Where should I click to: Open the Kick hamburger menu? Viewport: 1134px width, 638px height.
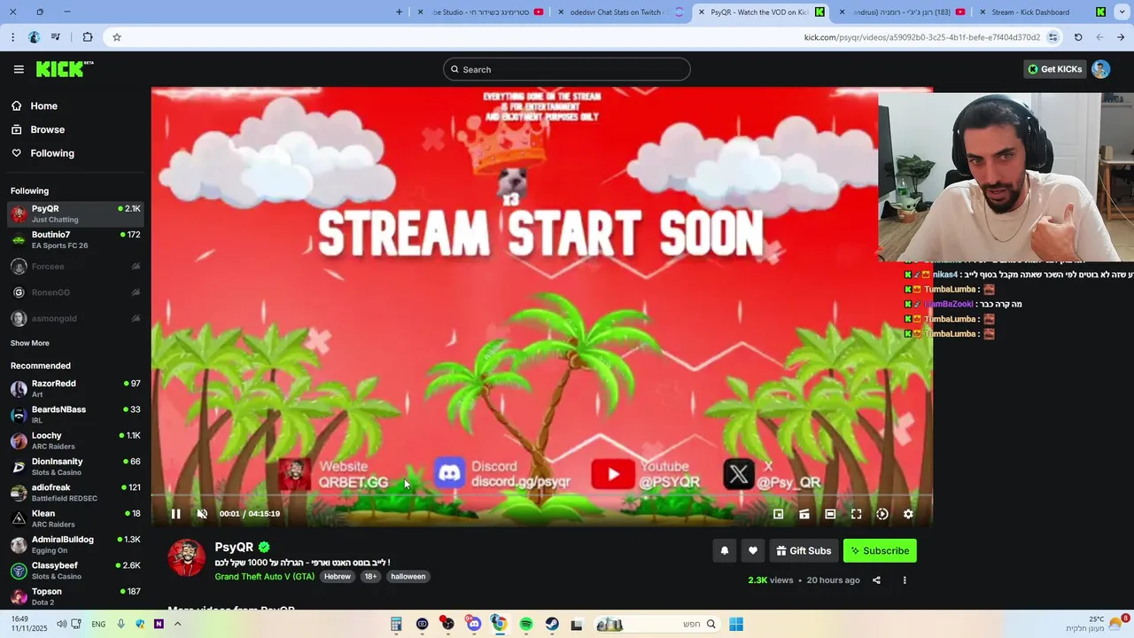19,69
